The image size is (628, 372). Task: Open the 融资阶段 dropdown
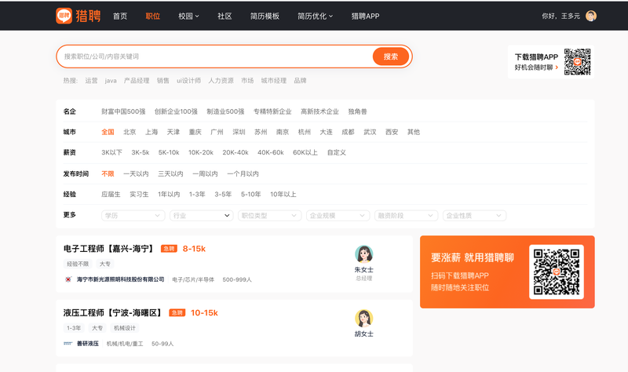point(406,216)
